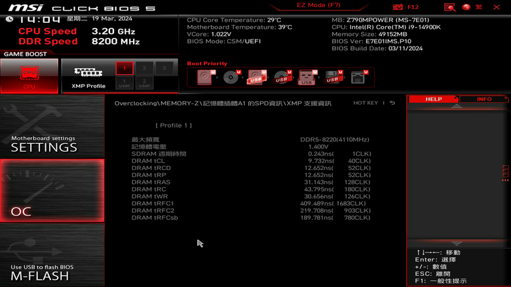Screen dimensions: 511x287
Task: Select the 最大頻寬 DDR5-8220 row
Action: [251, 139]
